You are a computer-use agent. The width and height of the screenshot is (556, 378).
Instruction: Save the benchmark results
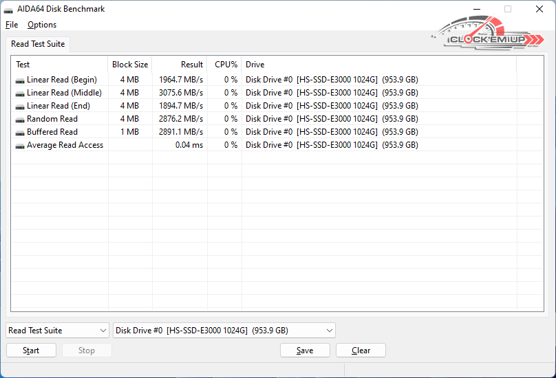(x=305, y=351)
